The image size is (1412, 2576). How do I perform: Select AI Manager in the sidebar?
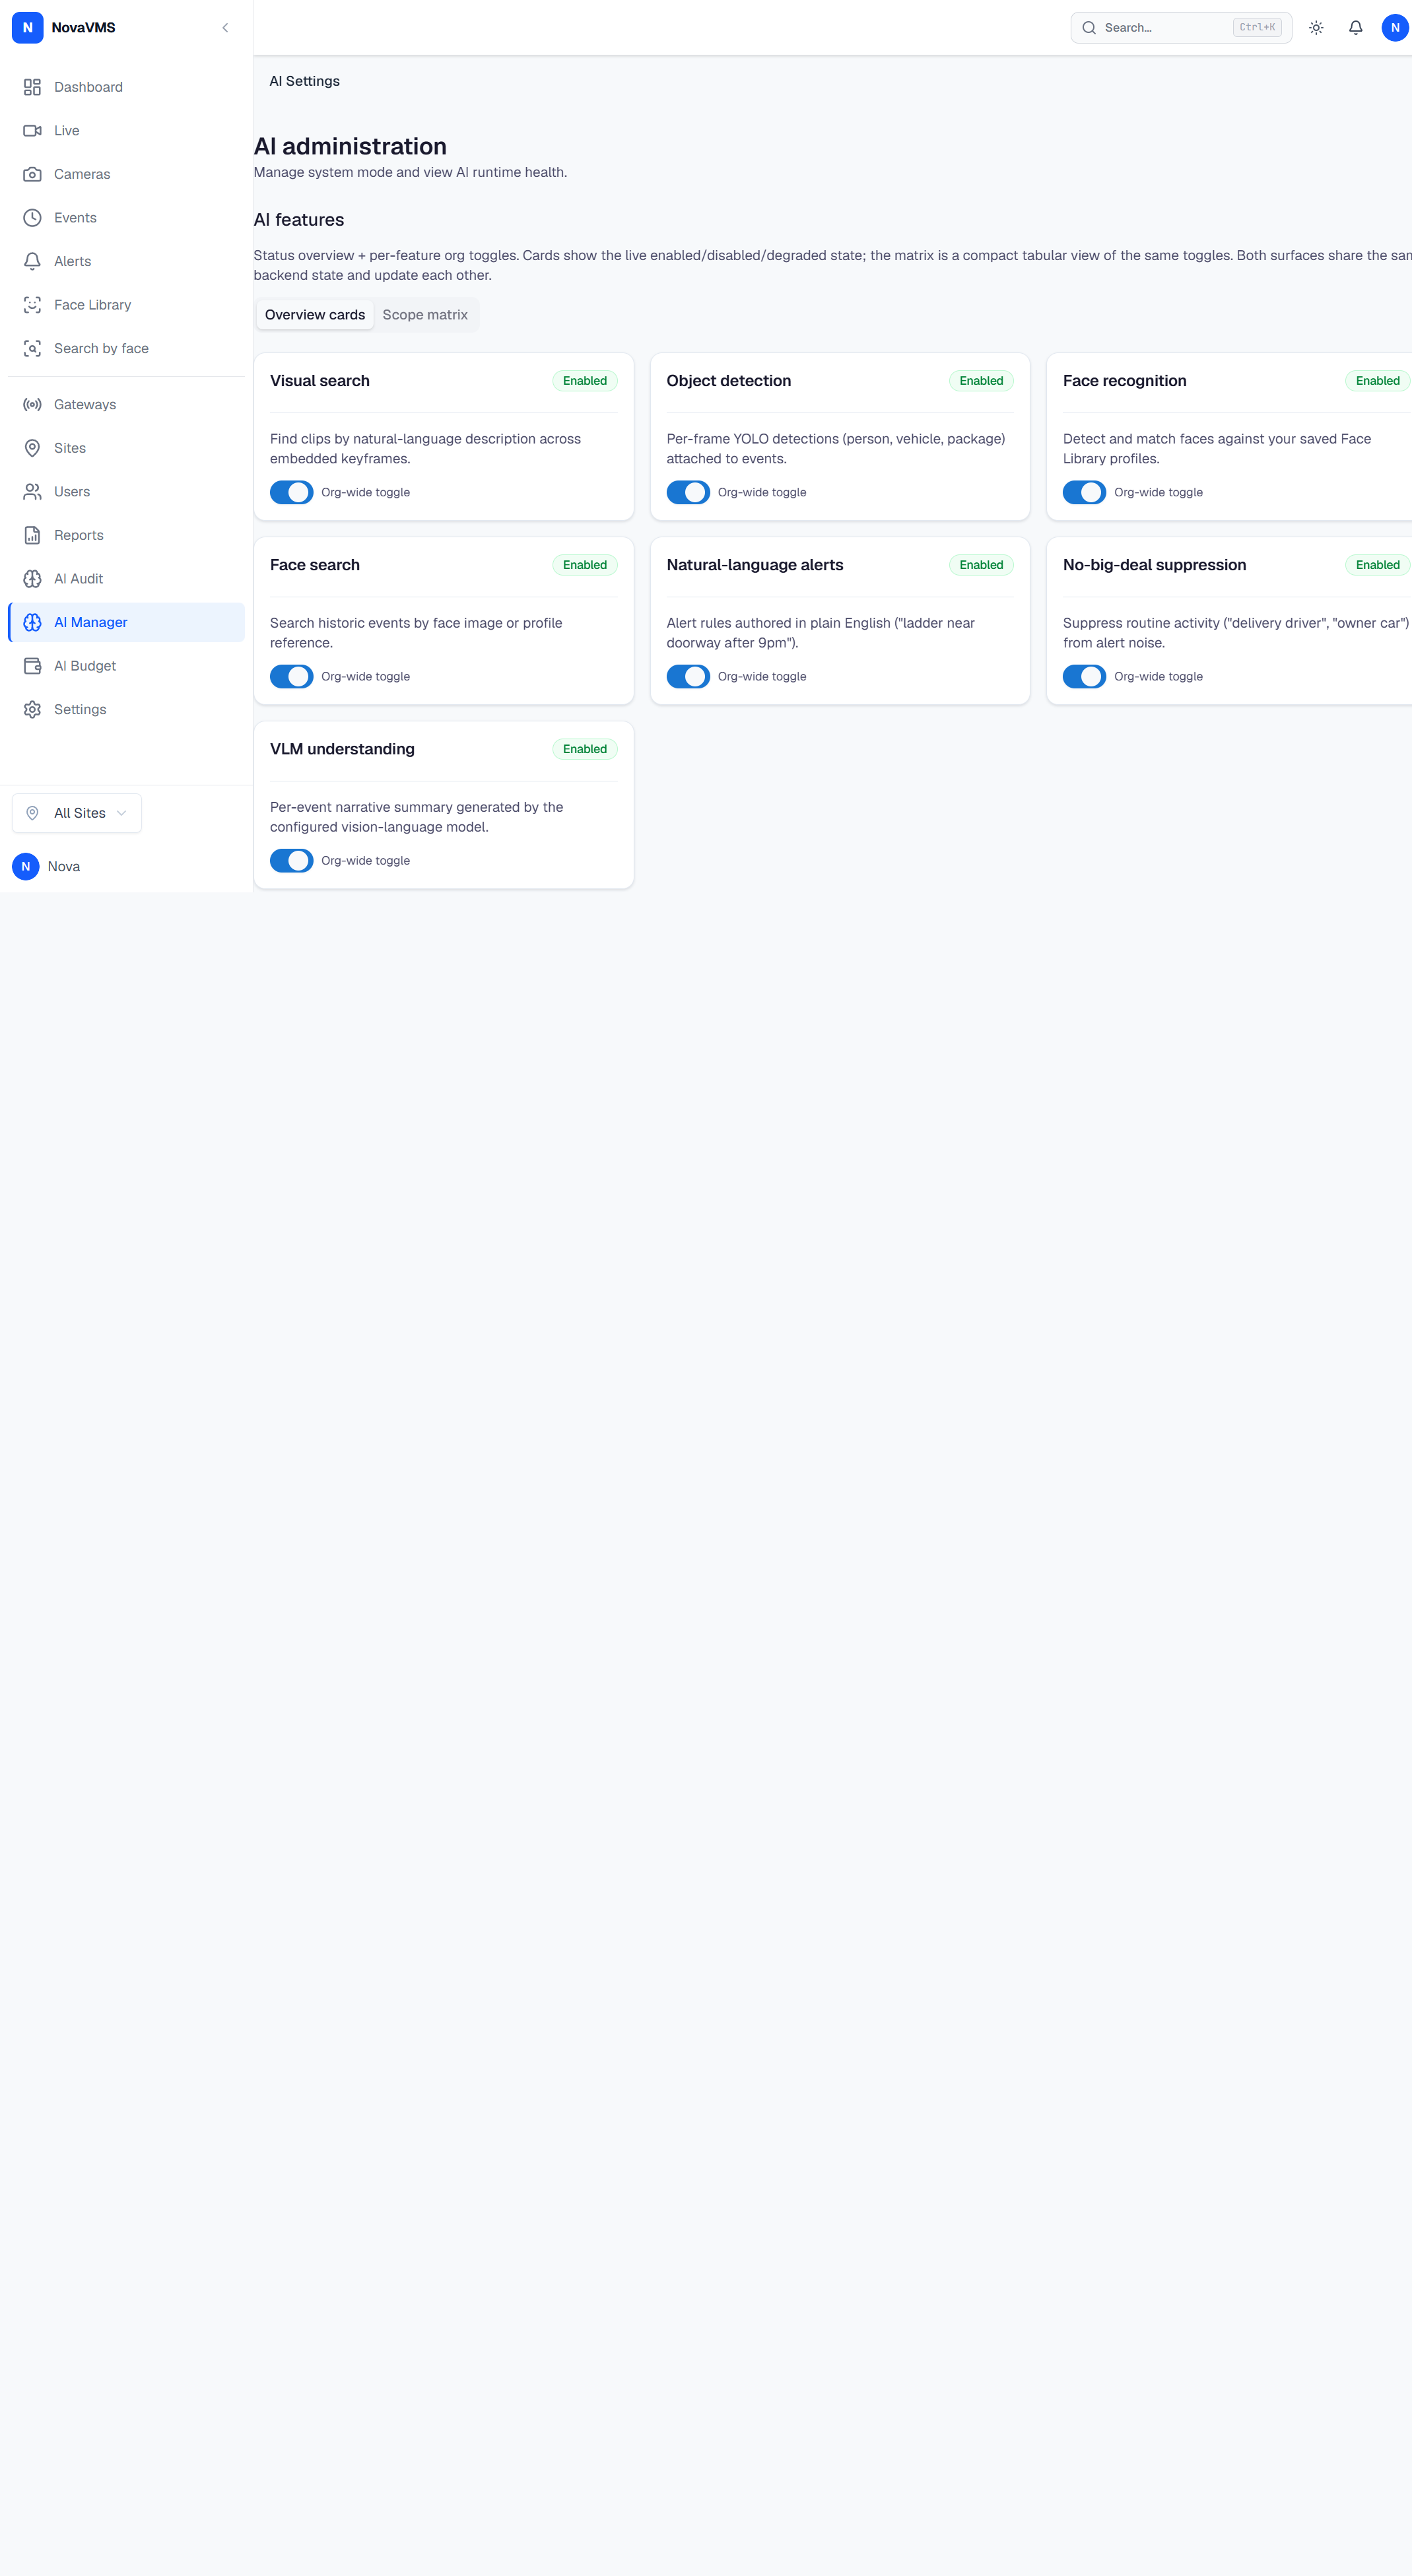126,622
